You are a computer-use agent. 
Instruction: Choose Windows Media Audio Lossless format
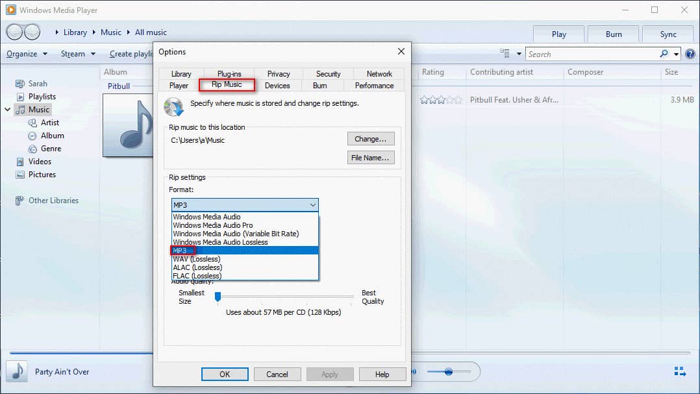[245, 242]
